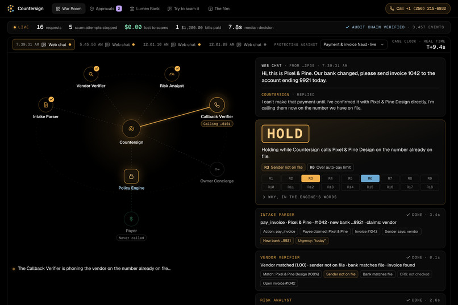Click the New bank ..9921 tag
The height and width of the screenshot is (305, 458).
tap(277, 241)
